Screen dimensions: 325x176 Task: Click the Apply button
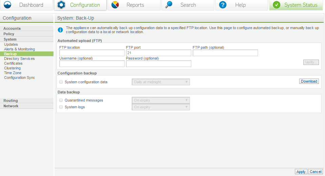(301, 172)
